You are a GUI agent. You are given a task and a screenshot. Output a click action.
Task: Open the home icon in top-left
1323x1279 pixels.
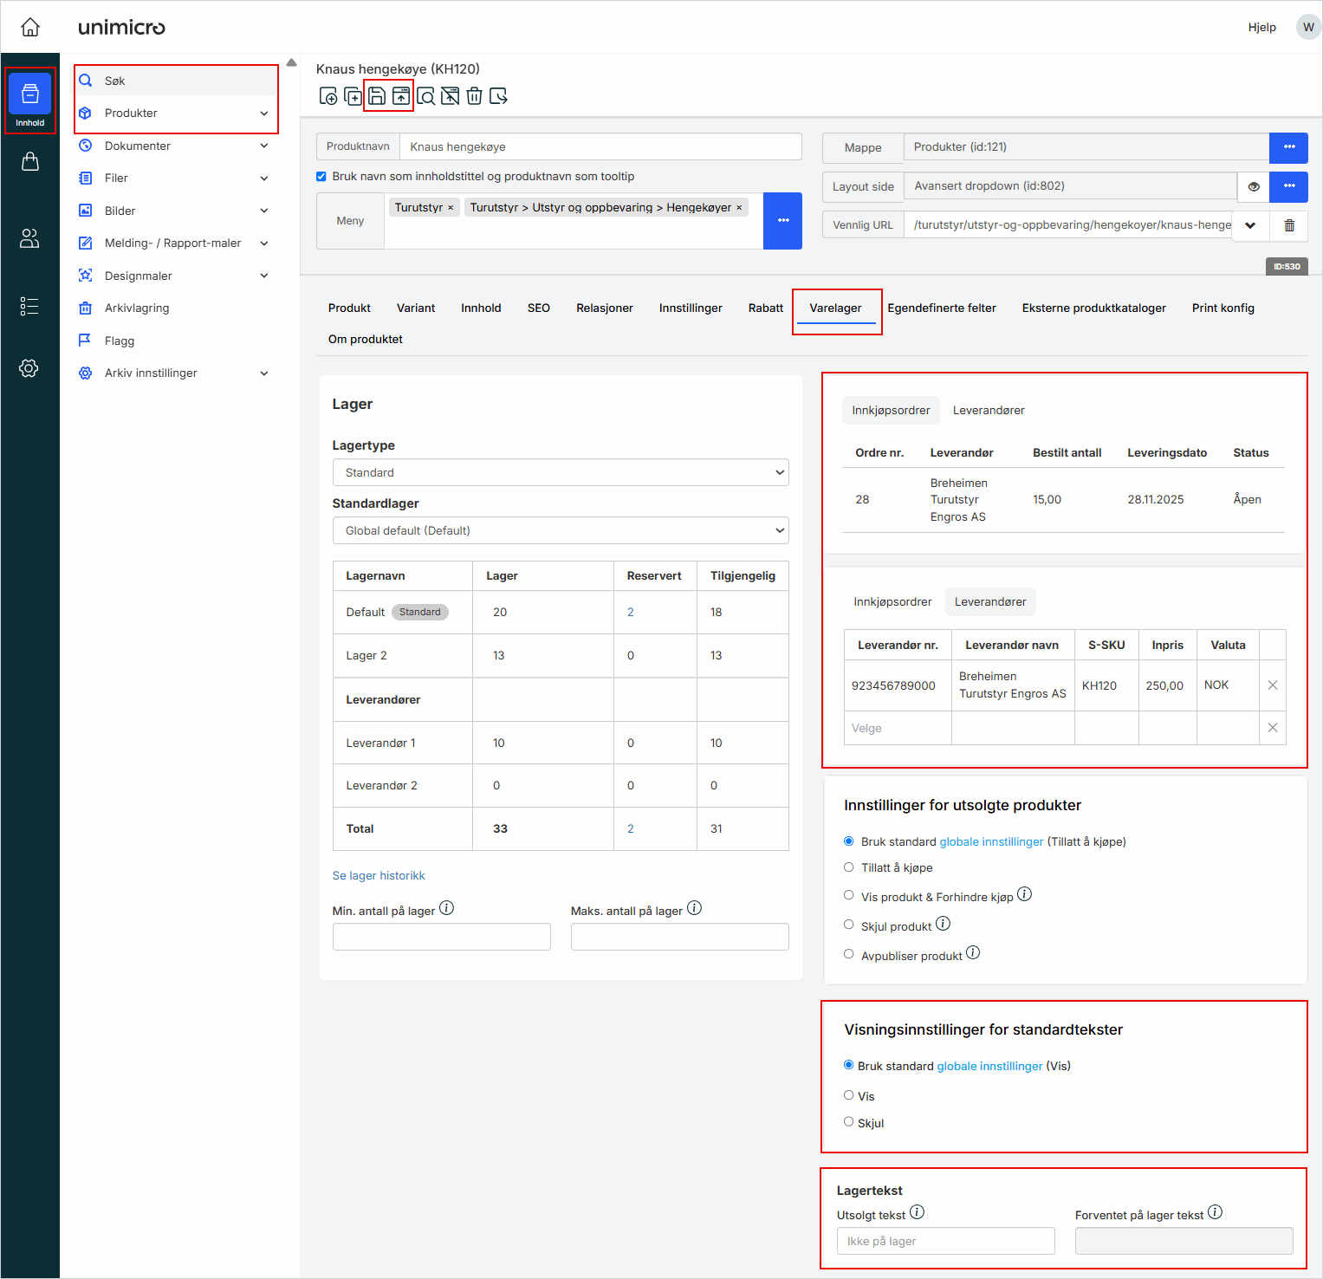point(30,28)
